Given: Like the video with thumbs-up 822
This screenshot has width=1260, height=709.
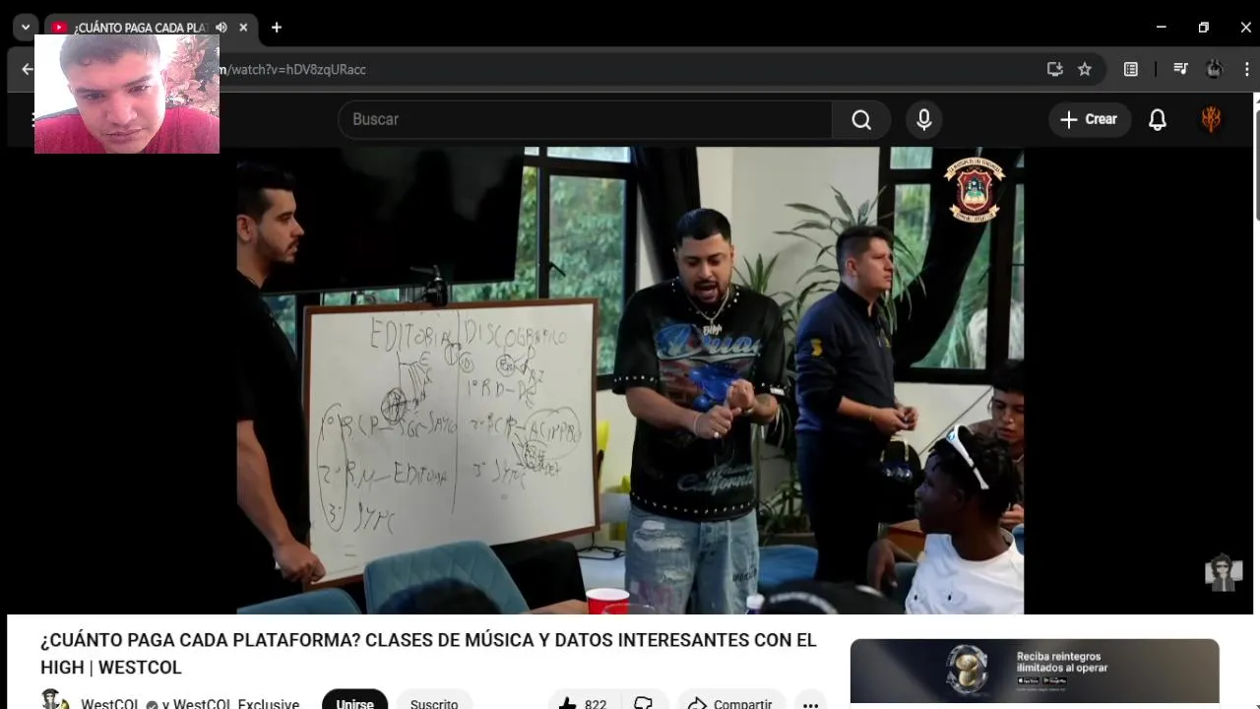Looking at the screenshot, I should [584, 703].
